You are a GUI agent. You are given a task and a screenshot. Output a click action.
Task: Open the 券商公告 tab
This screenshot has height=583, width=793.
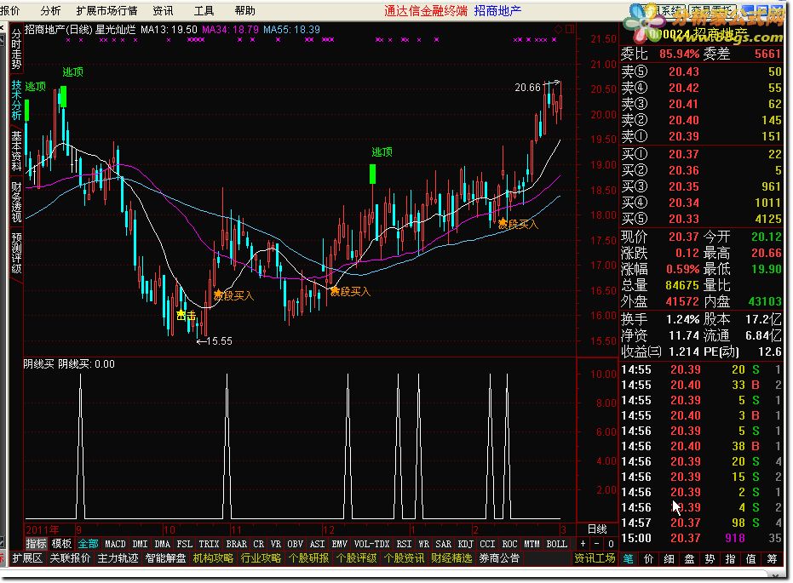click(499, 558)
